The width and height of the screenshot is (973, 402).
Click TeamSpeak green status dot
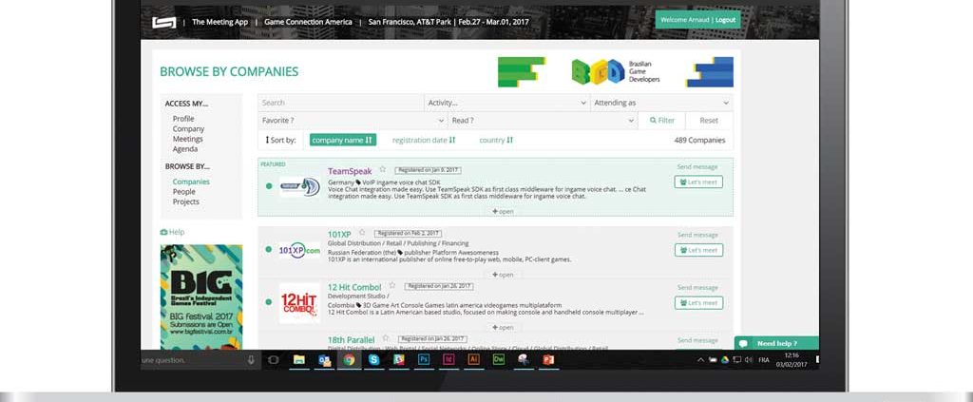[269, 186]
